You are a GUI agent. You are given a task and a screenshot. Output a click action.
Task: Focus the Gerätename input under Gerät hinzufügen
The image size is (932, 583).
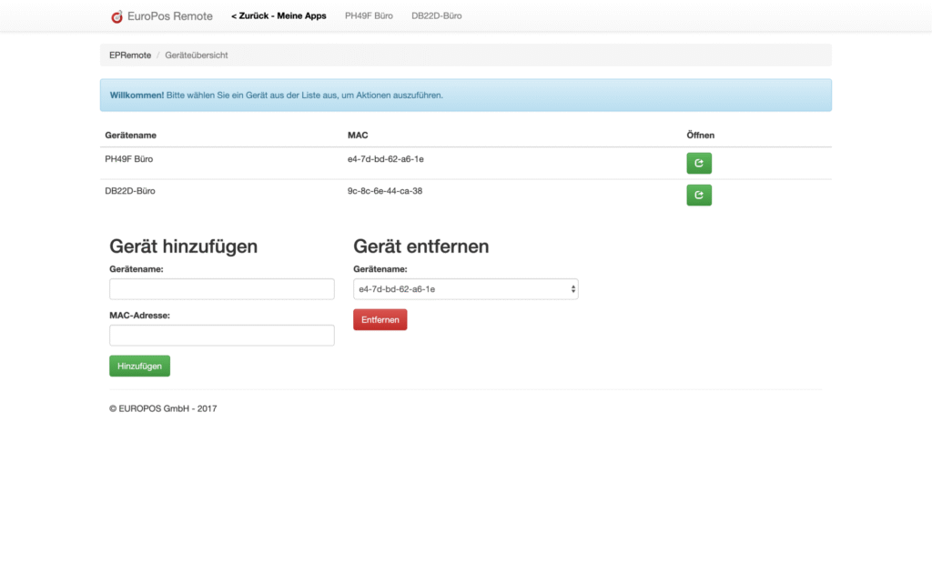point(222,289)
